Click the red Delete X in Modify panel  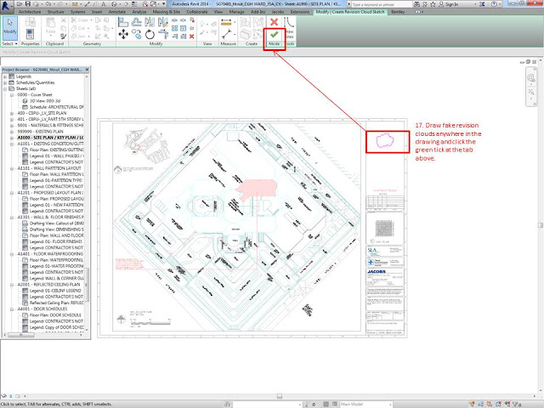pyautogui.click(x=191, y=36)
